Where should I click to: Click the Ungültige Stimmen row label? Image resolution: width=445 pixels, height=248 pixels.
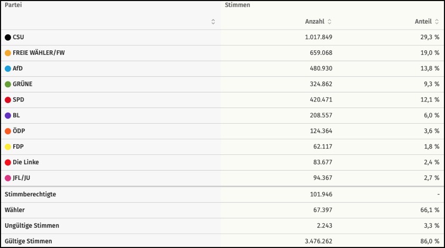point(32,226)
